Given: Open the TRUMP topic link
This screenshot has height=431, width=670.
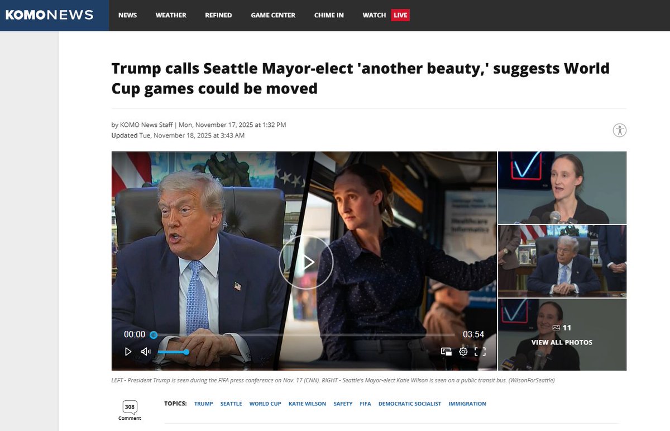Looking at the screenshot, I should [203, 404].
